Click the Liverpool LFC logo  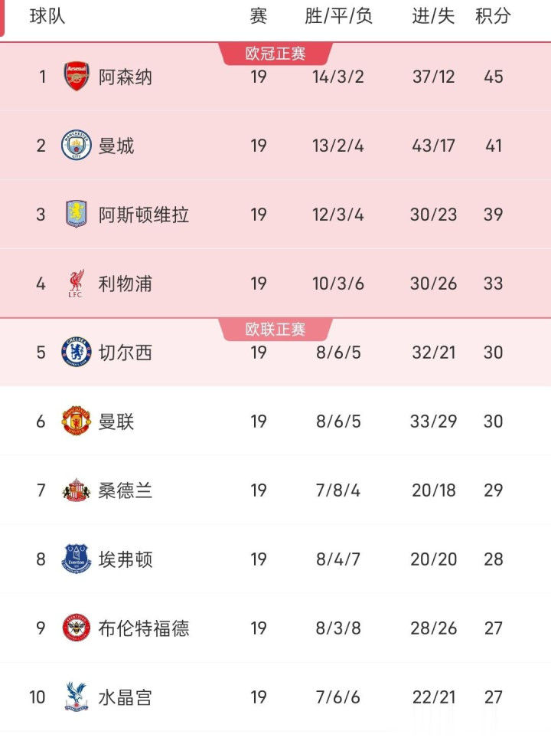tap(77, 284)
